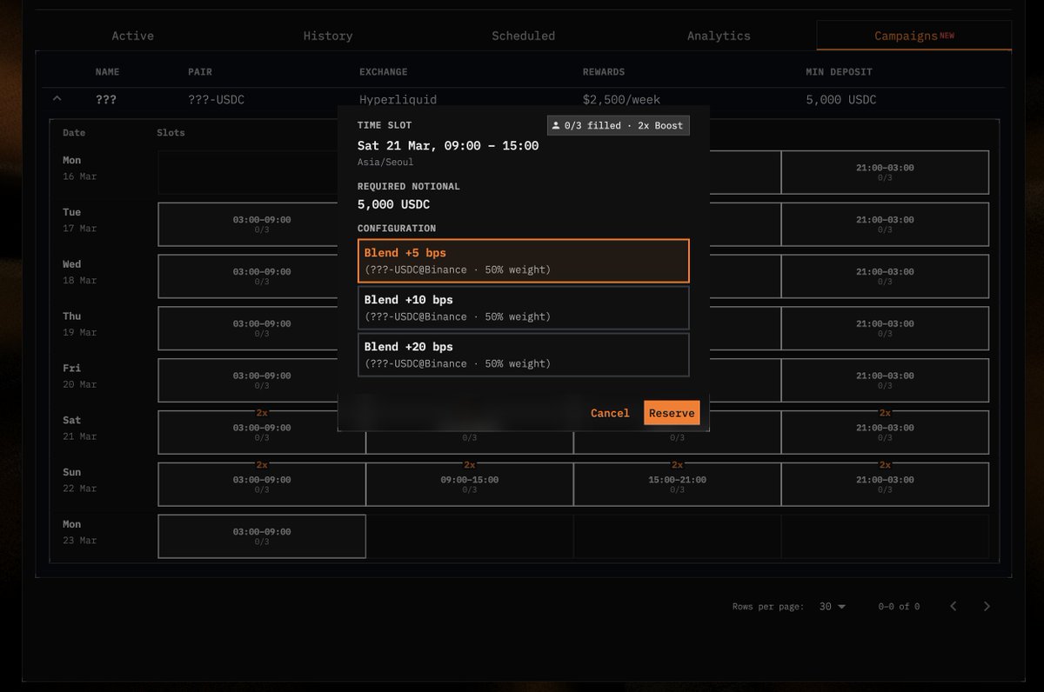This screenshot has width=1044, height=692.
Task: Cancel the time slot reservation
Action: tap(610, 413)
